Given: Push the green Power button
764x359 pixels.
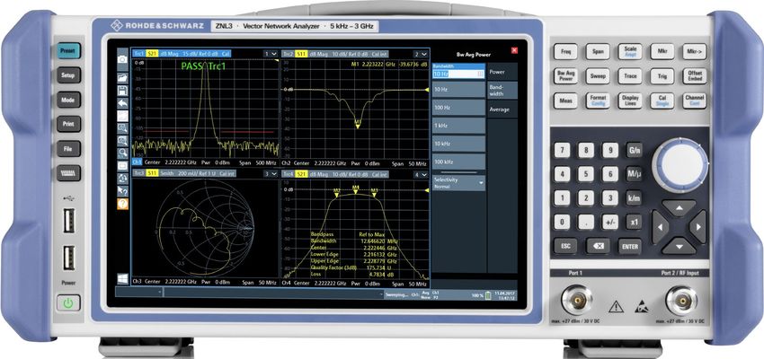Looking at the screenshot, I should click(67, 303).
